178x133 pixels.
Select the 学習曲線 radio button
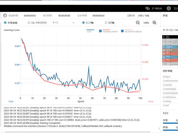tap(5, 23)
